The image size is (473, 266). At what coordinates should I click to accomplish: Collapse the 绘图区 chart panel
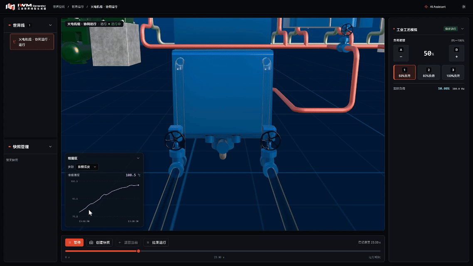[x=138, y=158]
